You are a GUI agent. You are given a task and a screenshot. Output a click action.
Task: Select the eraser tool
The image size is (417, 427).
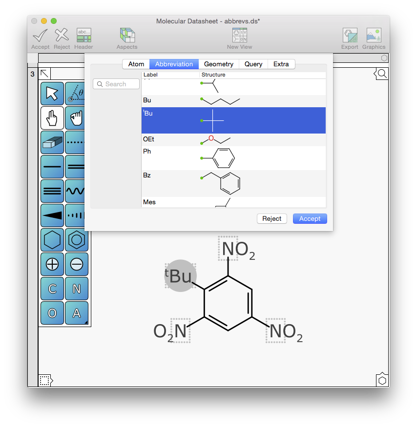52,142
